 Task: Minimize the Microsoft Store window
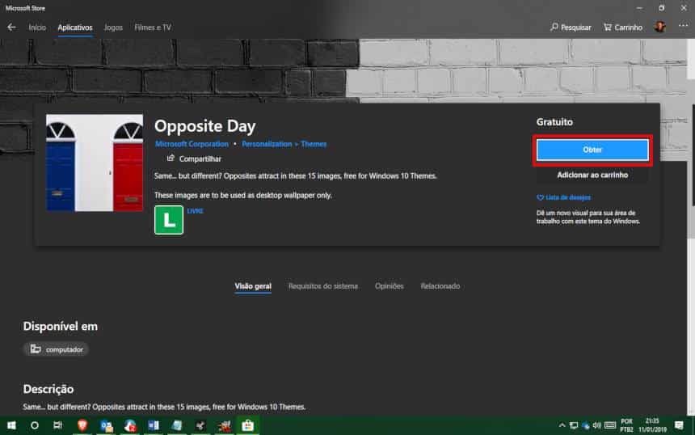coord(639,8)
